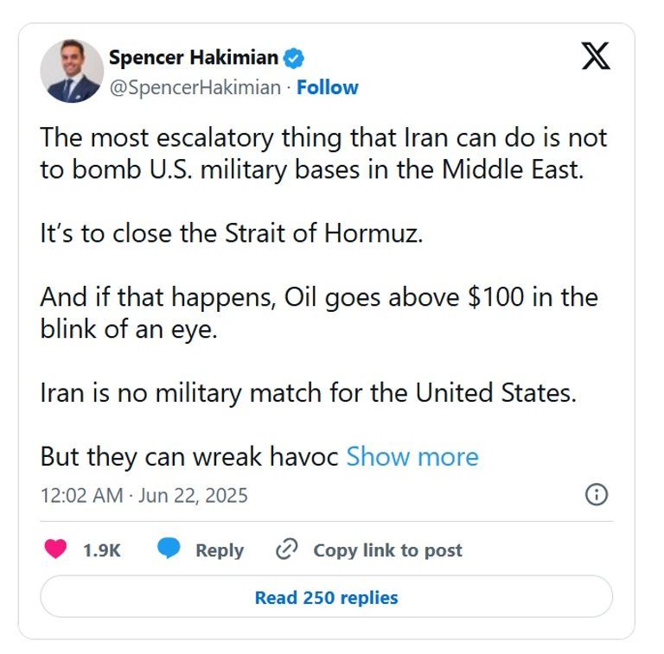Click the Reply label
The height and width of the screenshot is (654, 664).
pyautogui.click(x=220, y=550)
